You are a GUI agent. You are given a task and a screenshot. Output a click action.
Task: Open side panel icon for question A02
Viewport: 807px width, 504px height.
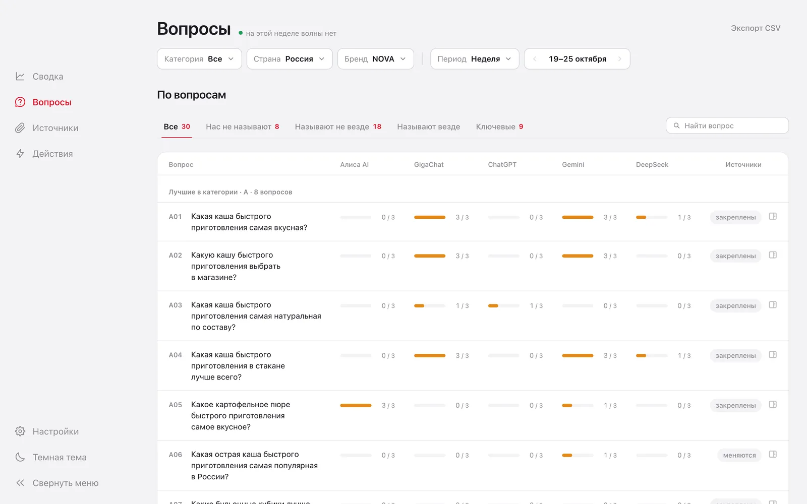(x=773, y=255)
